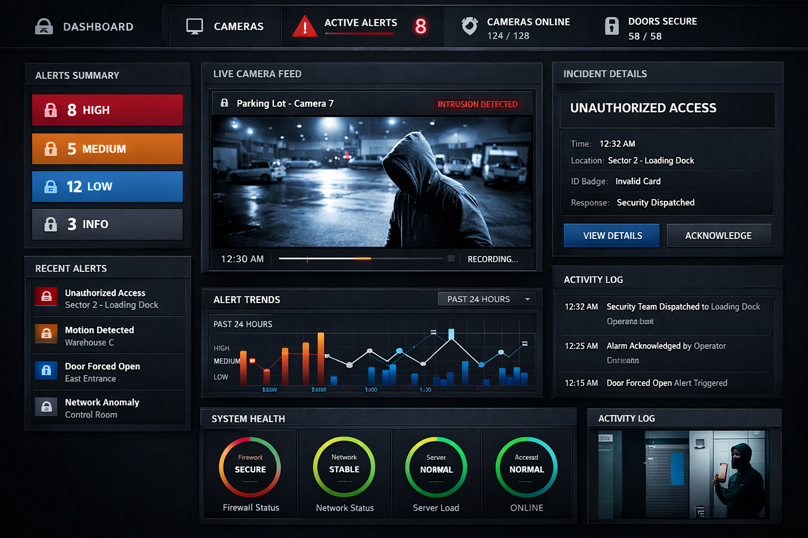Click the Cameras monitor icon
Image resolution: width=808 pixels, height=538 pixels.
coord(195,26)
